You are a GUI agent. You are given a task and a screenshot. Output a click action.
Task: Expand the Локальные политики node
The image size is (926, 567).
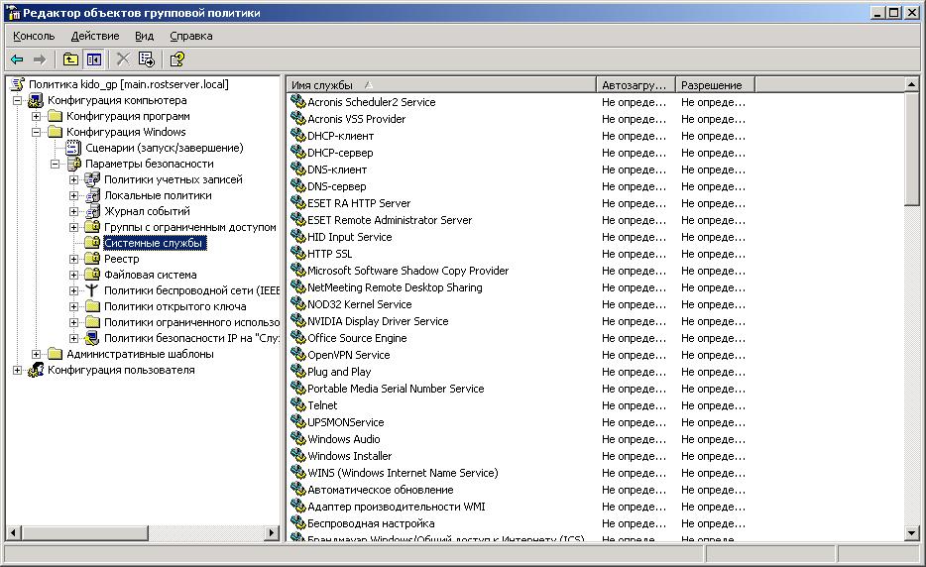click(x=73, y=195)
